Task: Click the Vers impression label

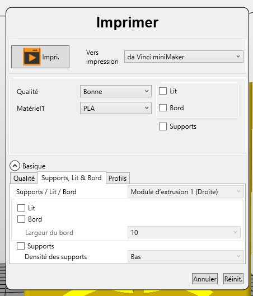Action: 102,57
